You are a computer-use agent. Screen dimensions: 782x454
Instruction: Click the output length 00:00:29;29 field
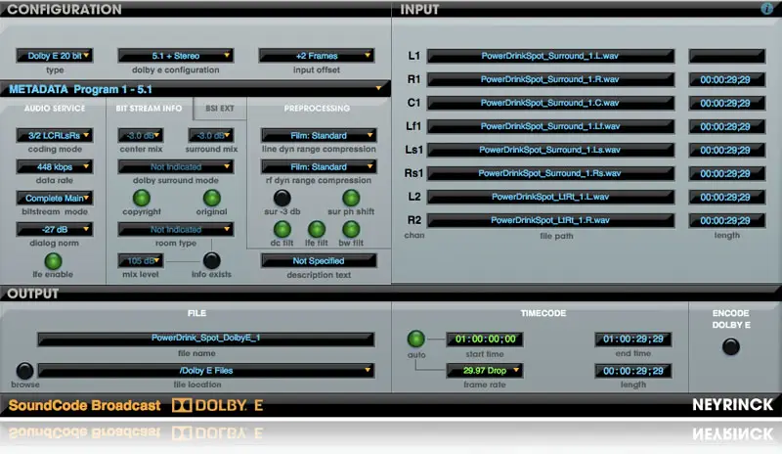(632, 371)
